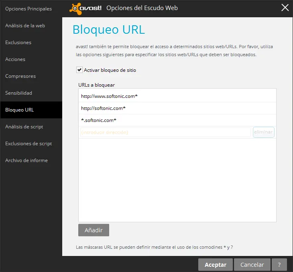Open help with the ? button

point(279,264)
